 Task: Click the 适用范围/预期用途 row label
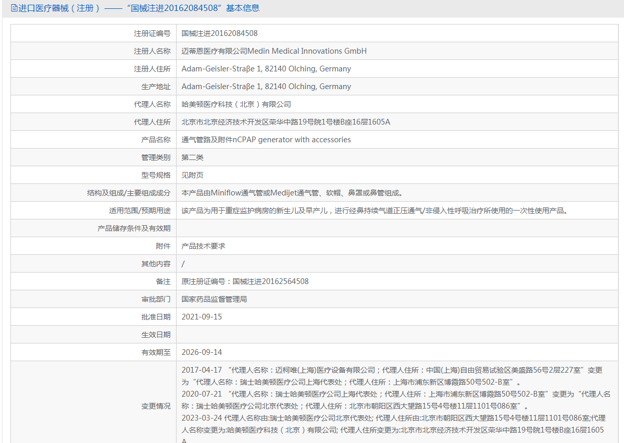(140, 211)
